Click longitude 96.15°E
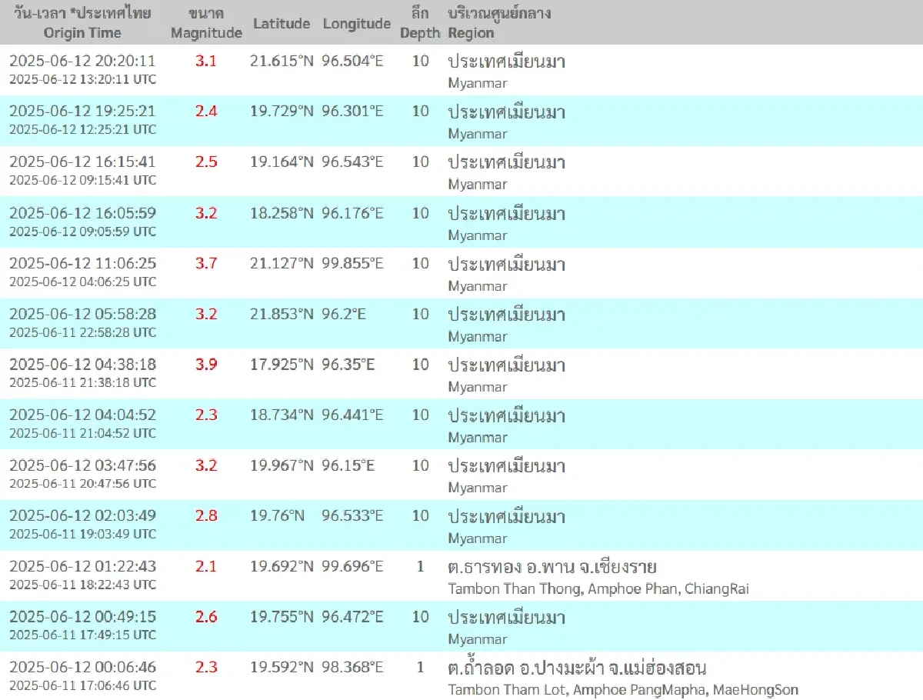The height and width of the screenshot is (700, 923). click(x=348, y=466)
